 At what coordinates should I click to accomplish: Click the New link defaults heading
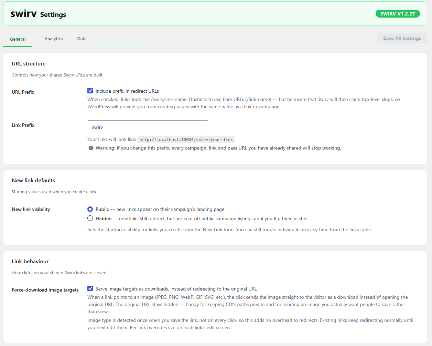(33, 181)
